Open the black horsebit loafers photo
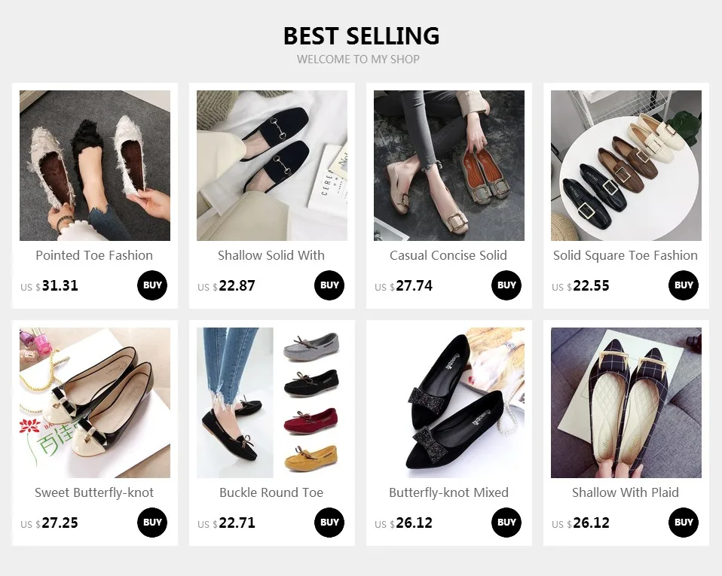722x576 pixels. (x=272, y=166)
